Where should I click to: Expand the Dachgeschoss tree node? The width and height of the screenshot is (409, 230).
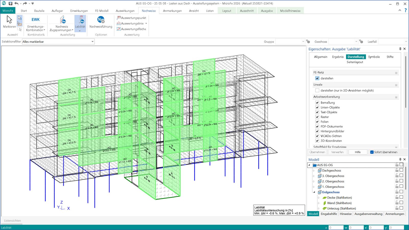coord(314,171)
